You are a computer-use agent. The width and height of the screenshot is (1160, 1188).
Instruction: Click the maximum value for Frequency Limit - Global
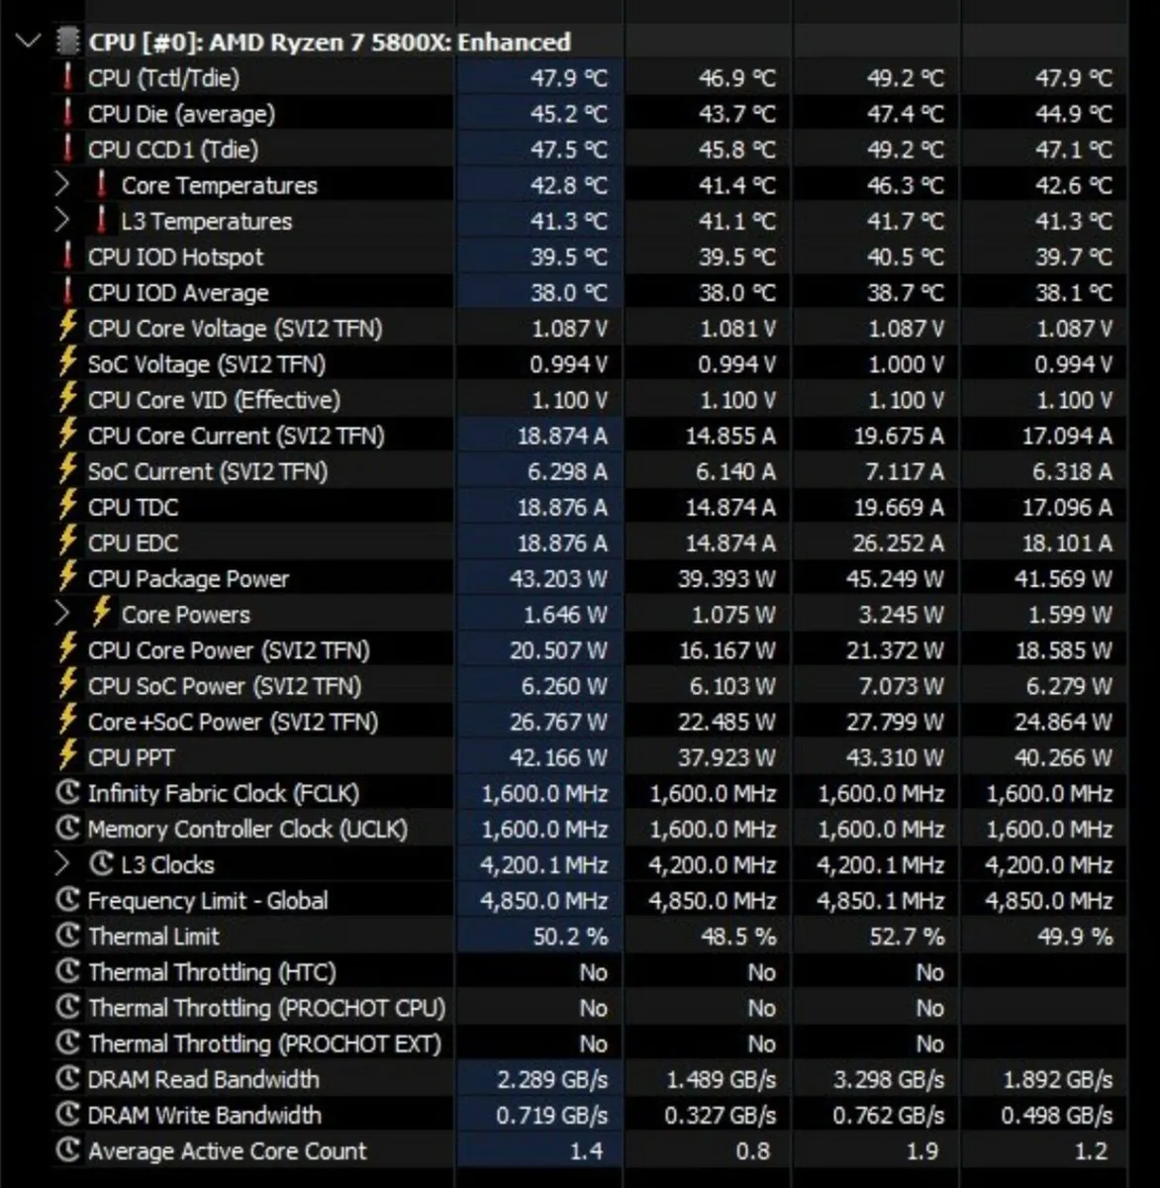[x=877, y=900]
